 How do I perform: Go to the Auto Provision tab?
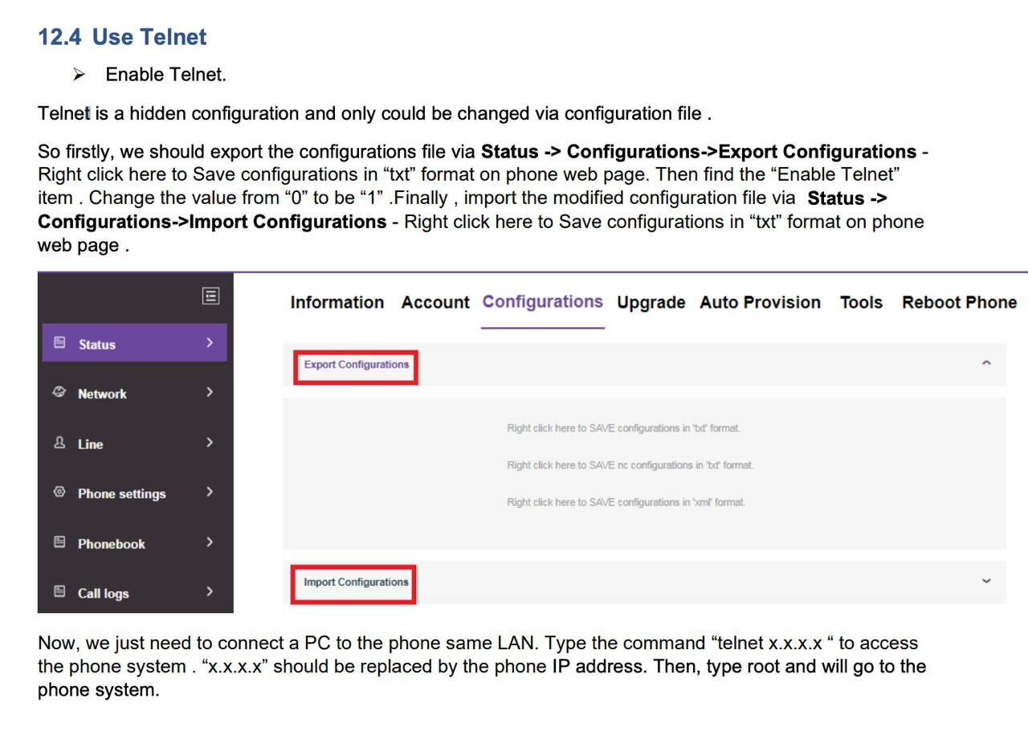coord(760,302)
